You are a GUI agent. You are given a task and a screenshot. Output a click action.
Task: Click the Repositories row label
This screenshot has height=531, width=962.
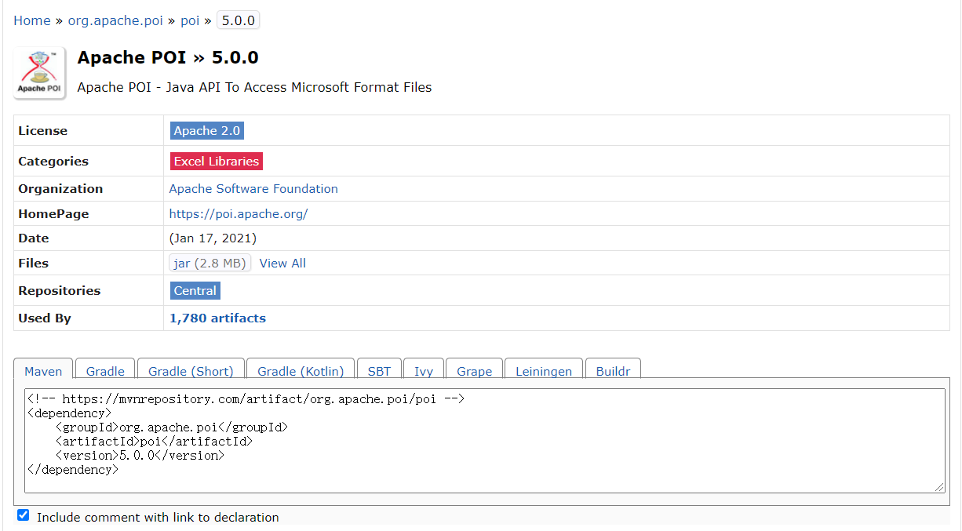[x=60, y=291]
